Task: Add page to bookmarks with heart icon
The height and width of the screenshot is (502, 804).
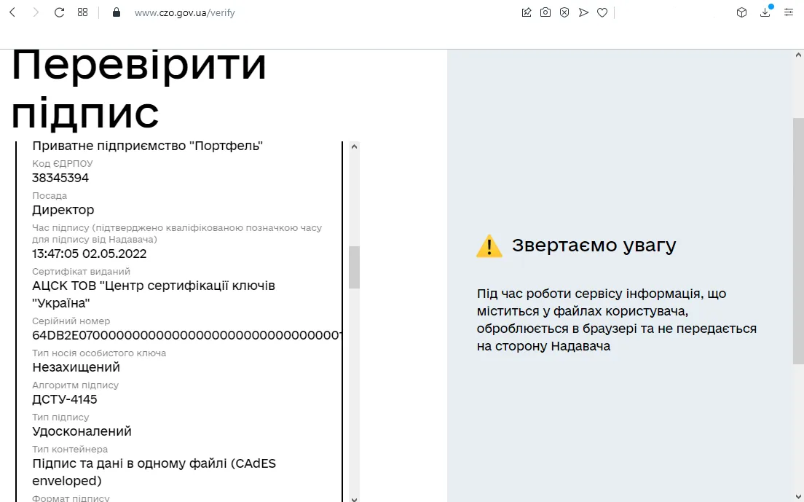Action: coord(602,12)
